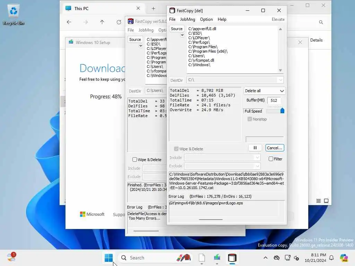This screenshot has width=355, height=266.
Task: Go back in This PC explorer
Action: 69,22
